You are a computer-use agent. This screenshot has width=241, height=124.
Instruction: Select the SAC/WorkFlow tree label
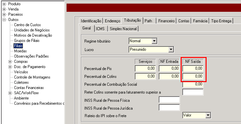click(26, 93)
